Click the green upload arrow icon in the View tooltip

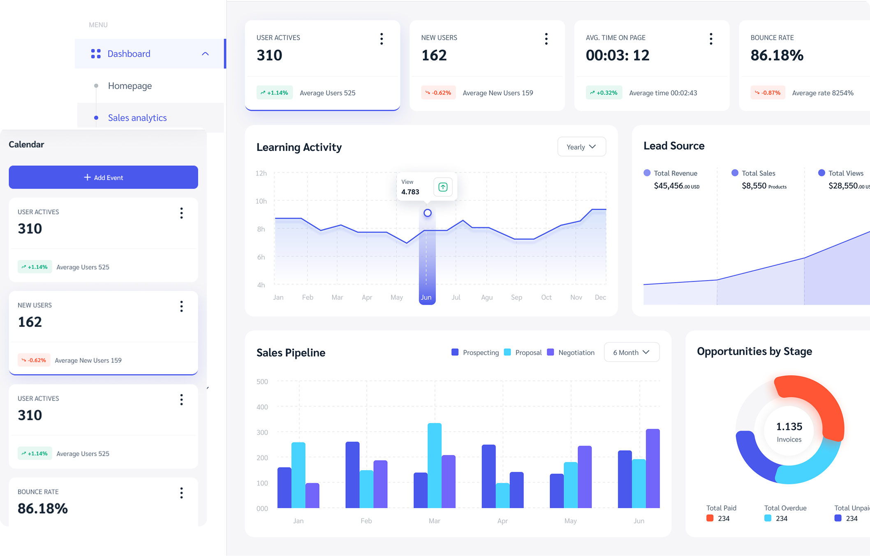point(443,187)
